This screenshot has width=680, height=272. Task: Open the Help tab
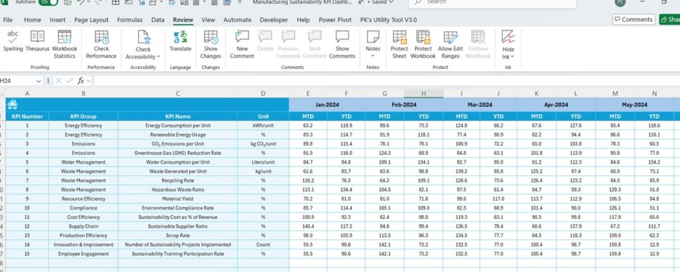coord(303,19)
